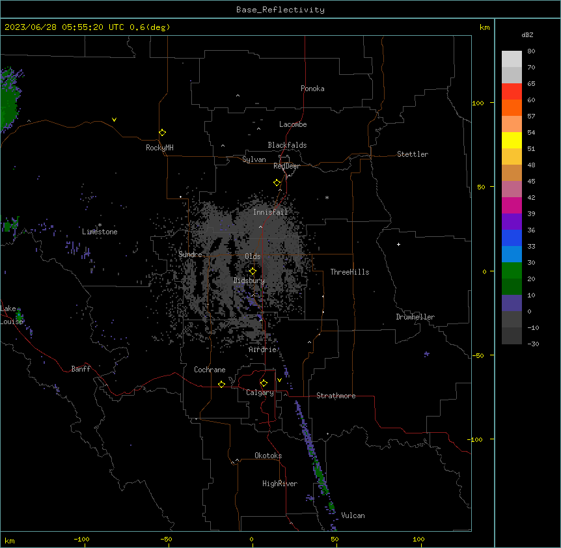Click the asterisk marker above Limestone
Image resolution: width=561 pixels, height=548 pixels.
[100, 225]
